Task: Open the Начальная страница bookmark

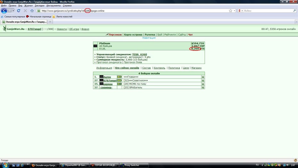Action: point(39,17)
